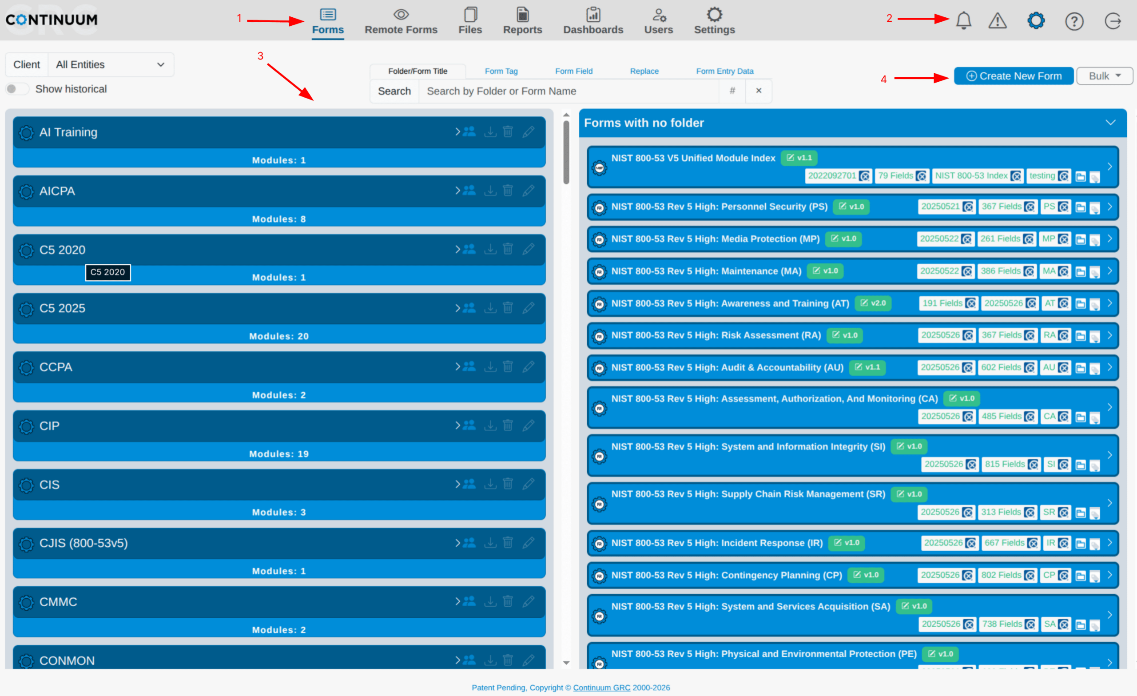Click the folder icon on Personnel Security (PS) form

(1080, 207)
